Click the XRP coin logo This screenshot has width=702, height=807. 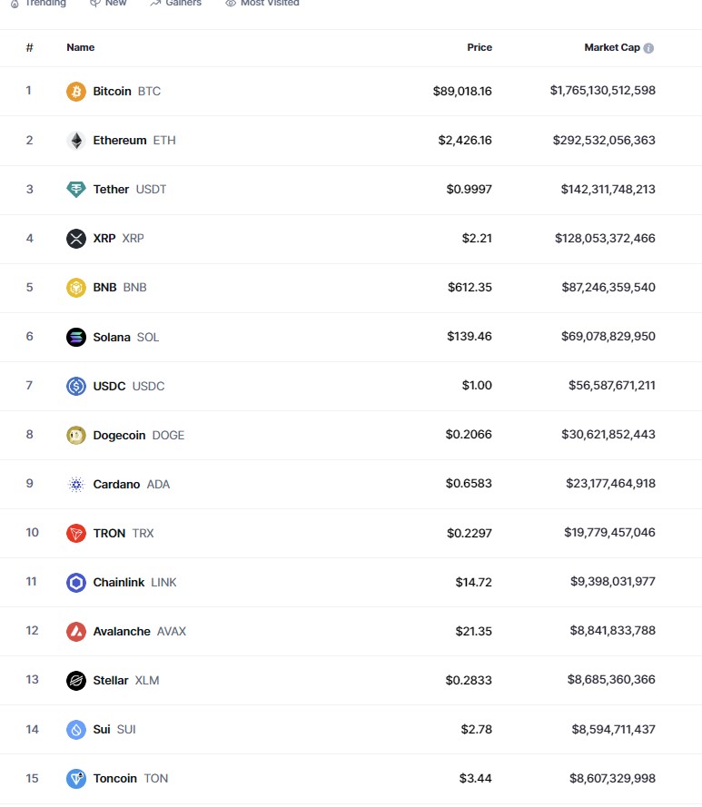pyautogui.click(x=76, y=239)
